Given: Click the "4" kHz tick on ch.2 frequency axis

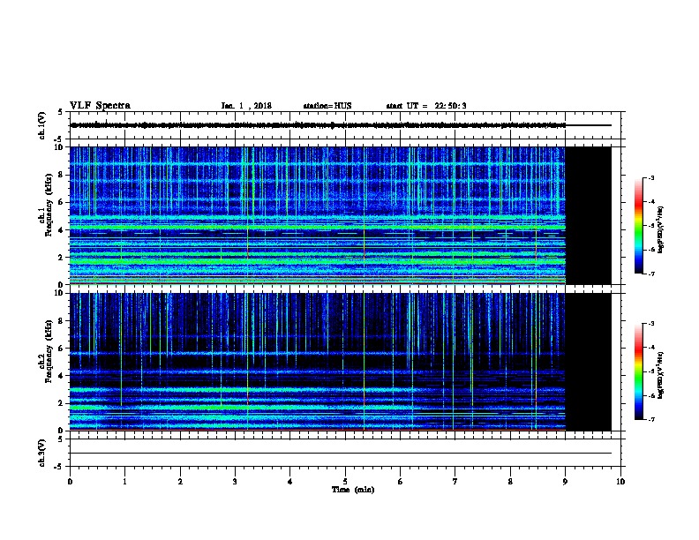Looking at the screenshot, I should [61, 376].
